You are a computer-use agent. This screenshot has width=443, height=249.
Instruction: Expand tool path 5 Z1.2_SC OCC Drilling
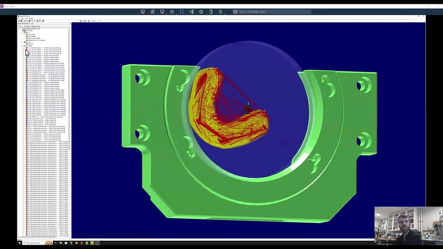(x=23, y=56)
